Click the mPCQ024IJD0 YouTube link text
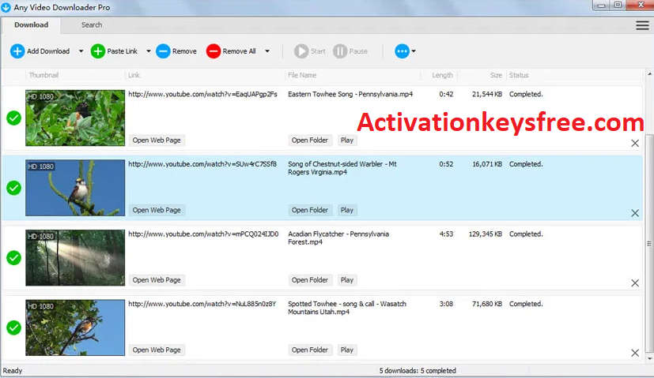Image resolution: width=654 pixels, height=378 pixels. coord(203,234)
